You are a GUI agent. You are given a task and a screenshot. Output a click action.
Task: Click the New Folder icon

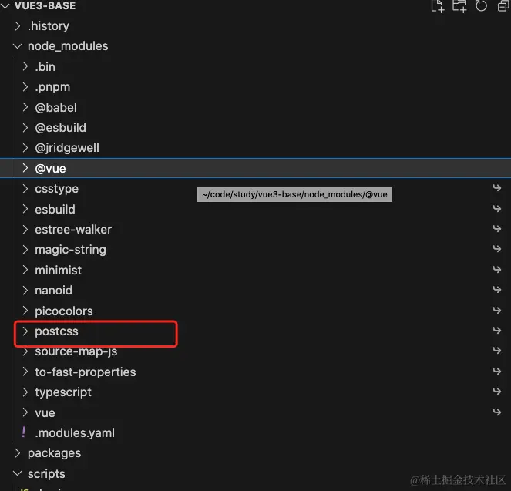tap(459, 6)
